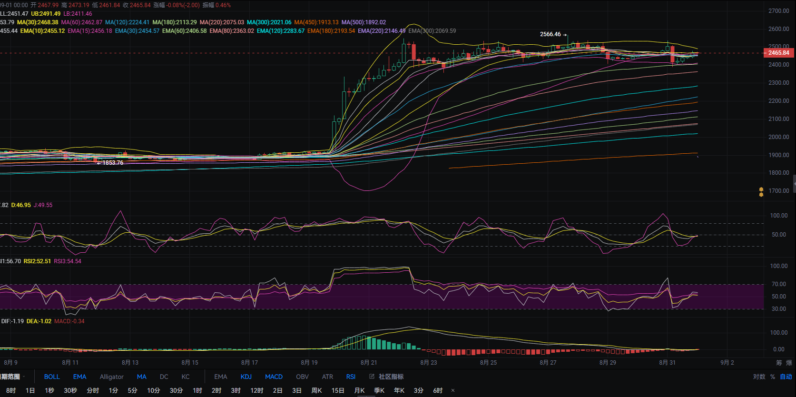Open the 周期范围 period range dropdown
The width and height of the screenshot is (796, 397).
(12, 377)
